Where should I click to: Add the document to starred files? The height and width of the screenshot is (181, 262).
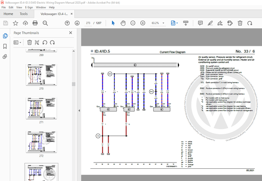(x=15, y=23)
